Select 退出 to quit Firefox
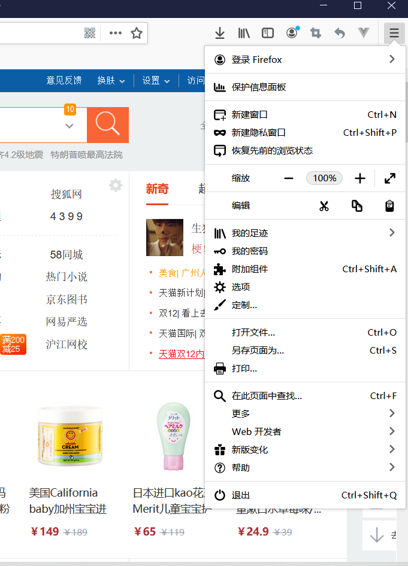Viewport: 408px width, 566px height. [x=305, y=495]
